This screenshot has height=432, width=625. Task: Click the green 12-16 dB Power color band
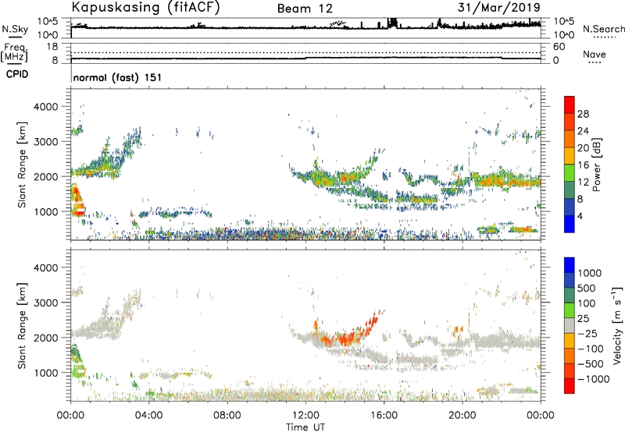coord(570,172)
